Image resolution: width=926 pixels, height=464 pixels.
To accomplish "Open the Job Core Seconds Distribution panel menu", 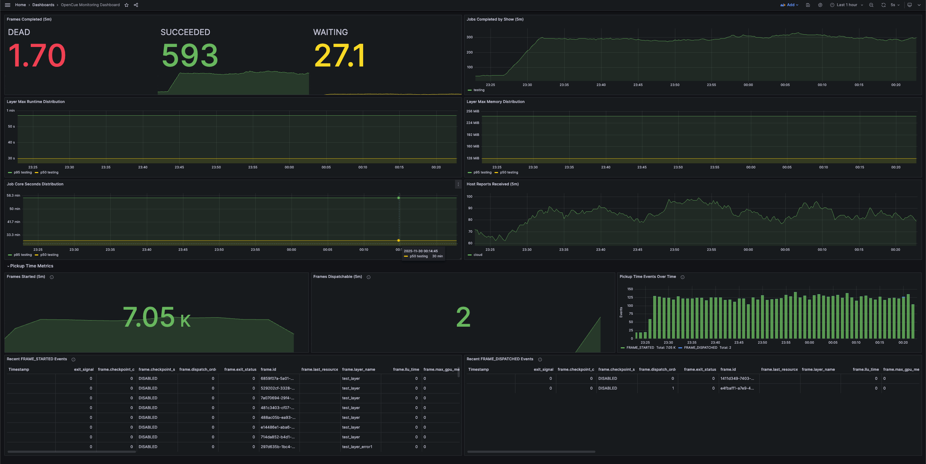I will point(458,184).
